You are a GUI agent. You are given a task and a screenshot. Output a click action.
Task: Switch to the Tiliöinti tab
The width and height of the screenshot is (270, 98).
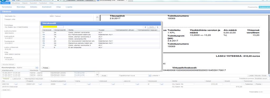(6, 78)
